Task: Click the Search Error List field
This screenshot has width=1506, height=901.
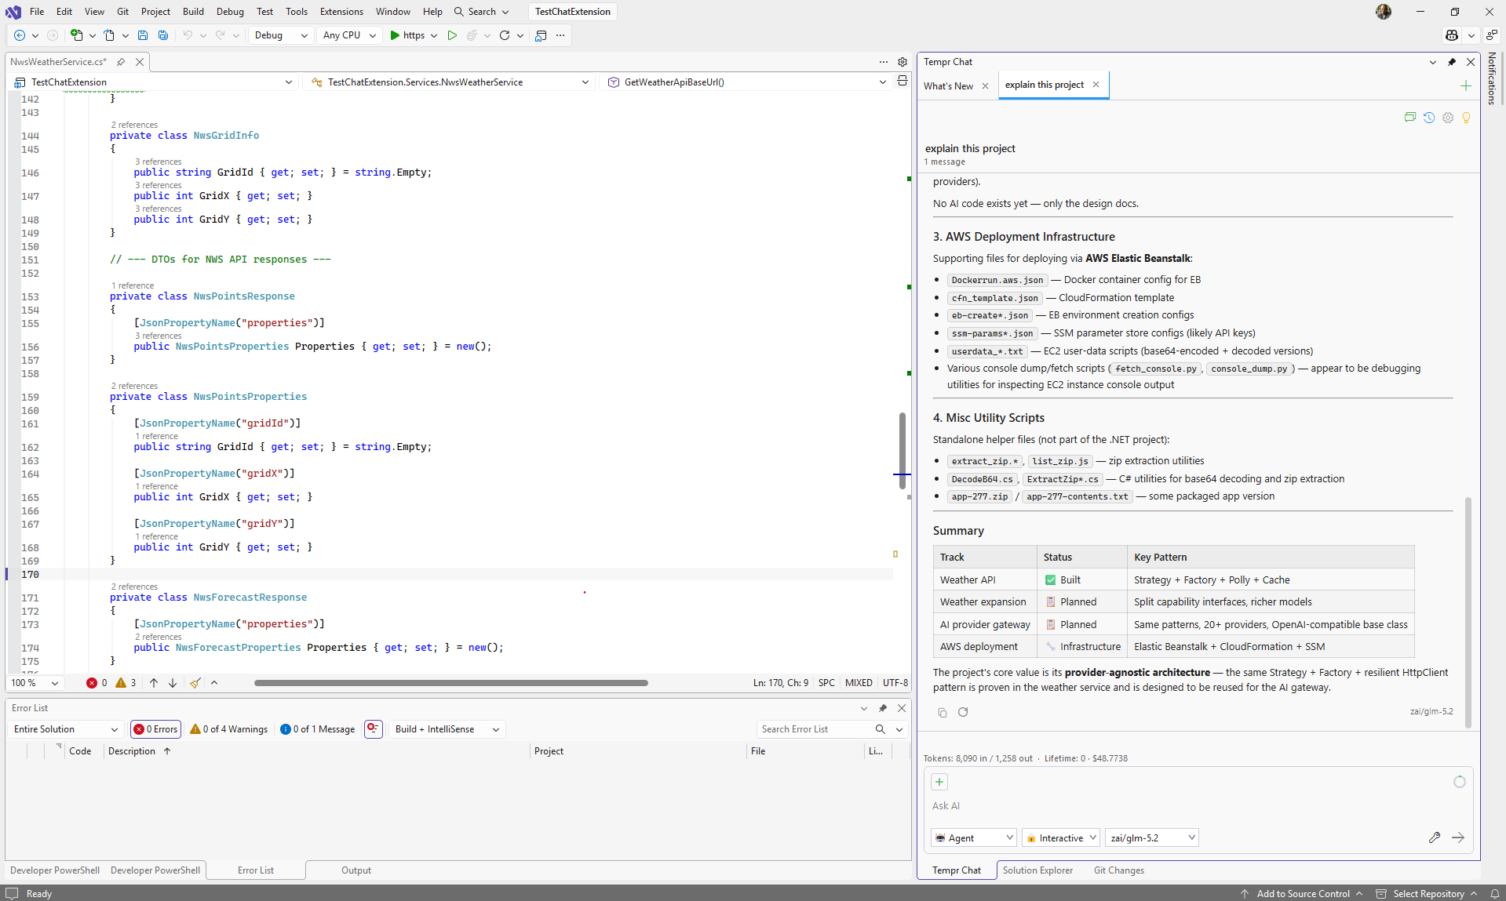Action: point(815,729)
